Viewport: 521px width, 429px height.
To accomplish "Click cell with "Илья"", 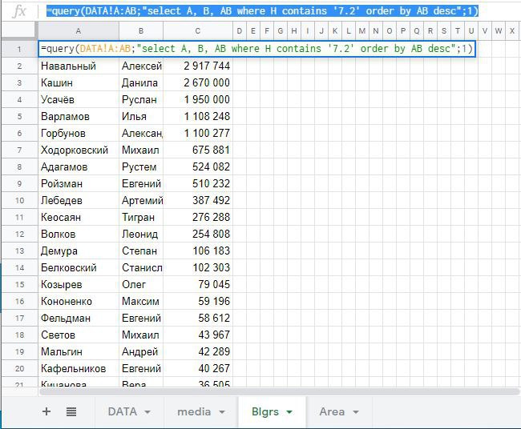I will [141, 117].
